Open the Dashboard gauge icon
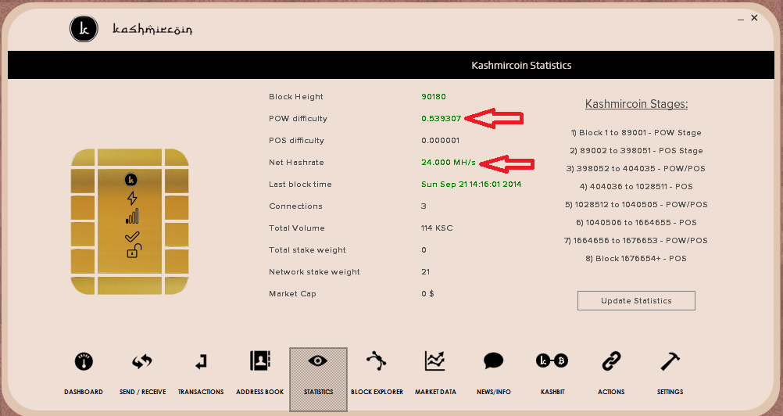Viewport: 783px width, 416px height. coord(84,361)
